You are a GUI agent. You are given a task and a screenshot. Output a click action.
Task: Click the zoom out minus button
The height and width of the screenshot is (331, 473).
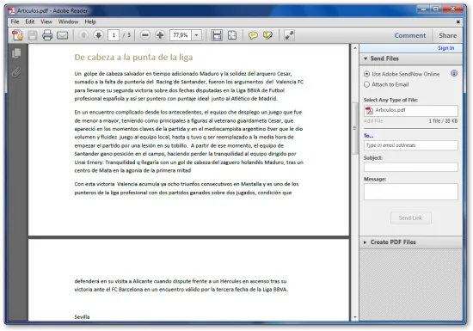[x=145, y=35]
